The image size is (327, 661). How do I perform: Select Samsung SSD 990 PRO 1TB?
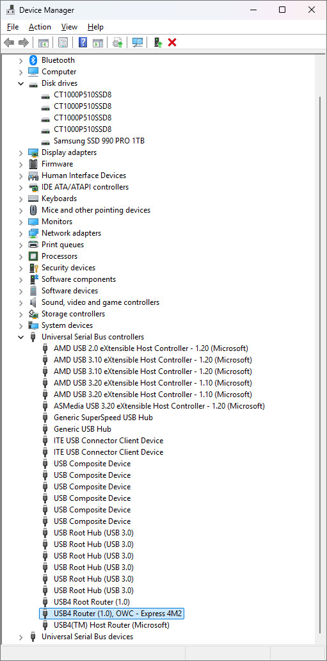[99, 141]
